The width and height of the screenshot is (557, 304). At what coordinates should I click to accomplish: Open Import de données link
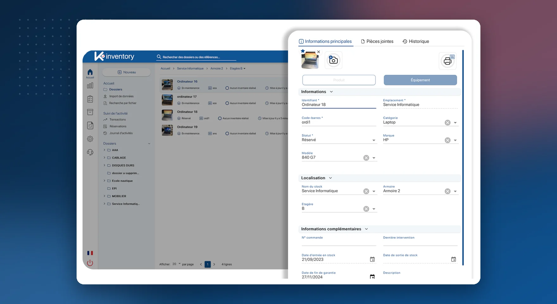119,96
